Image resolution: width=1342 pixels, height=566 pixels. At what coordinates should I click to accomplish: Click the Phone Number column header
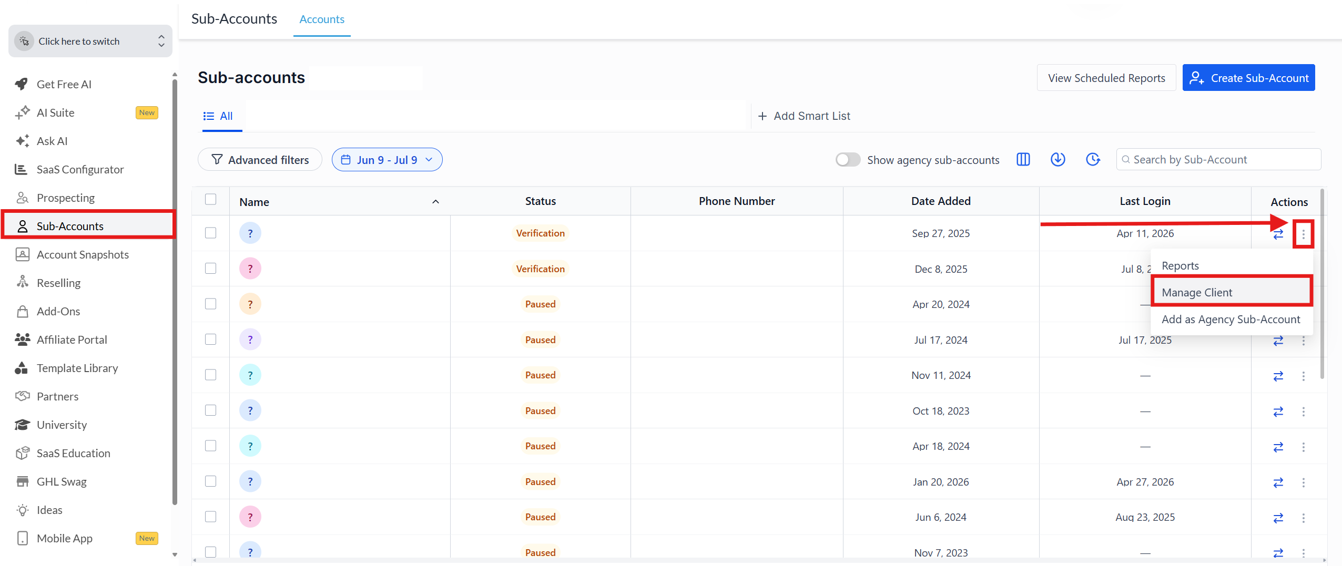(x=736, y=201)
